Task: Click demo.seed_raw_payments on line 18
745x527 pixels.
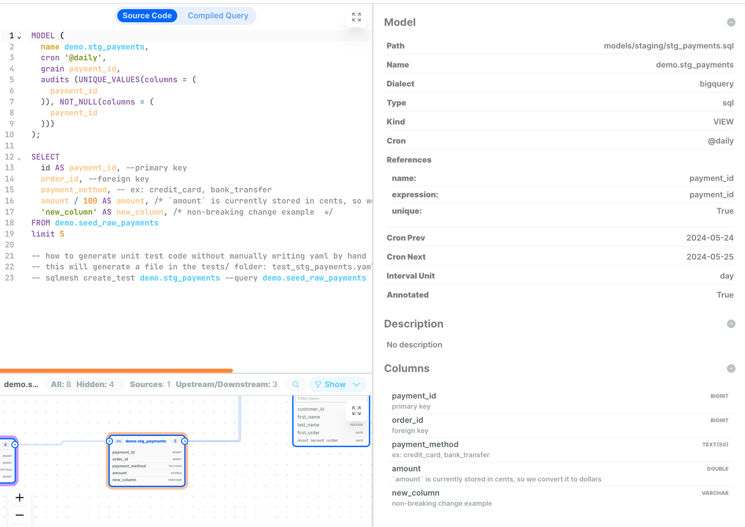Action: pyautogui.click(x=107, y=223)
